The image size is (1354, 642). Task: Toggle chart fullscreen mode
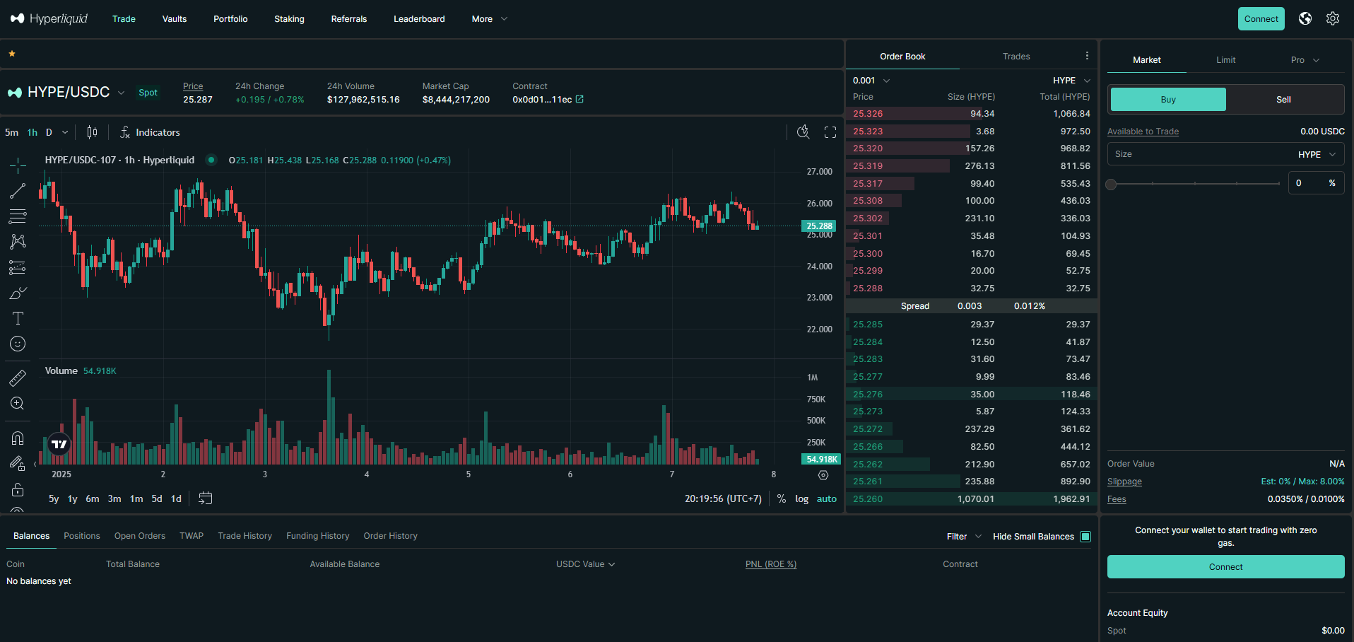pyautogui.click(x=830, y=132)
